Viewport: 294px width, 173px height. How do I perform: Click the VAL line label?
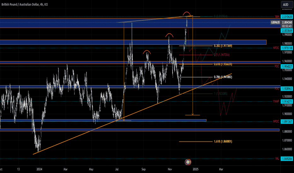pyautogui.click(x=277, y=159)
